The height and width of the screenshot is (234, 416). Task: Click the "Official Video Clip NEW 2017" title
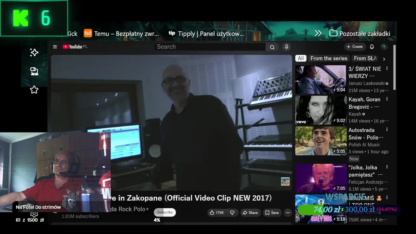click(218, 198)
